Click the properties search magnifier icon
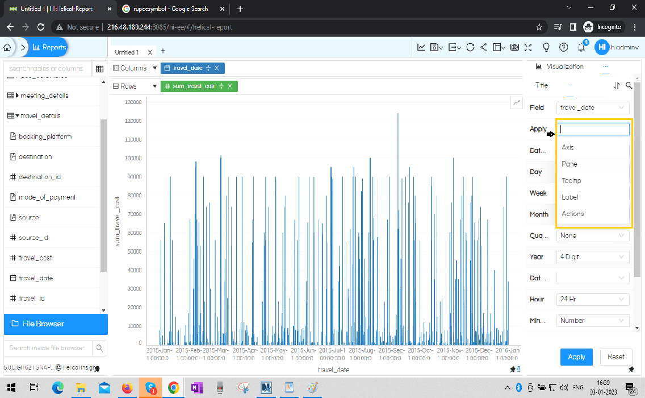The width and height of the screenshot is (645, 398). [x=629, y=85]
